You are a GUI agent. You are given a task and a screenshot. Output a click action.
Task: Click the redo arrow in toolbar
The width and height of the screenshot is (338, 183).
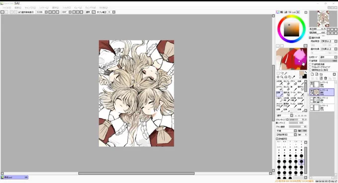point(6,12)
